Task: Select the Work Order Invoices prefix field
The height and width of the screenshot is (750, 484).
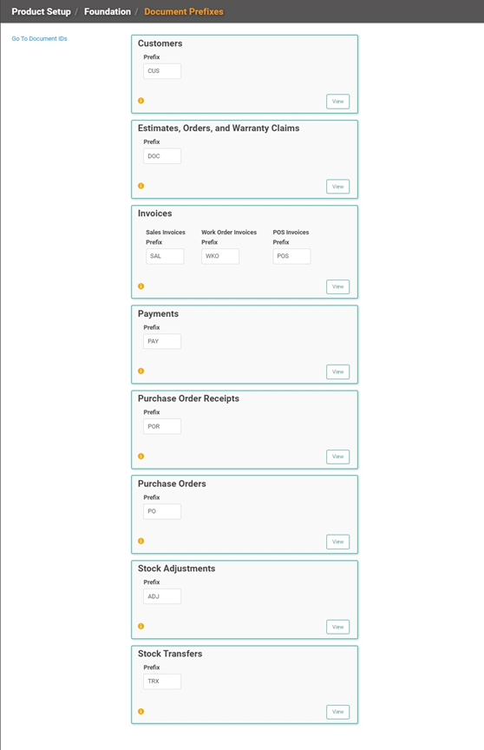Action: pyautogui.click(x=220, y=256)
